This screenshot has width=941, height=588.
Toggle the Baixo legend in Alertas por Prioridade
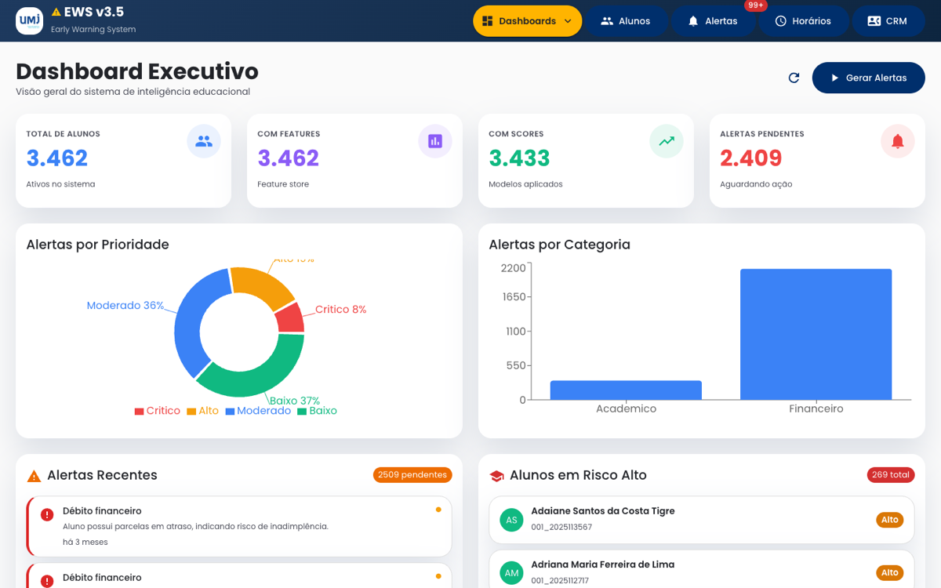(317, 410)
